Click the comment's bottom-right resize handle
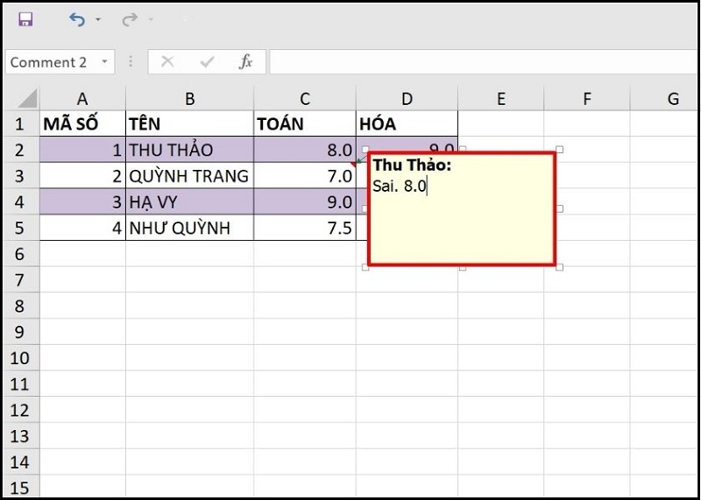 (559, 267)
